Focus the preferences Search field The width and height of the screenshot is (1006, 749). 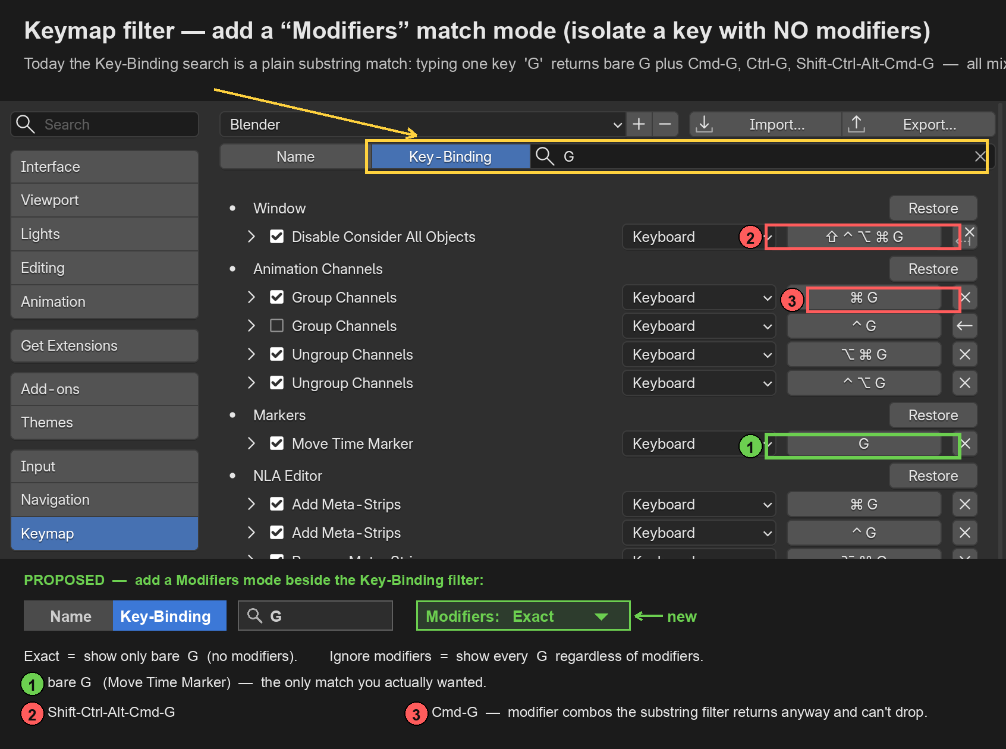click(105, 124)
